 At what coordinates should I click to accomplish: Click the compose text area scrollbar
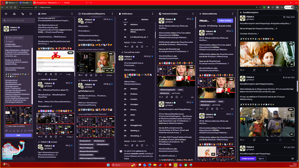pos(32,76)
